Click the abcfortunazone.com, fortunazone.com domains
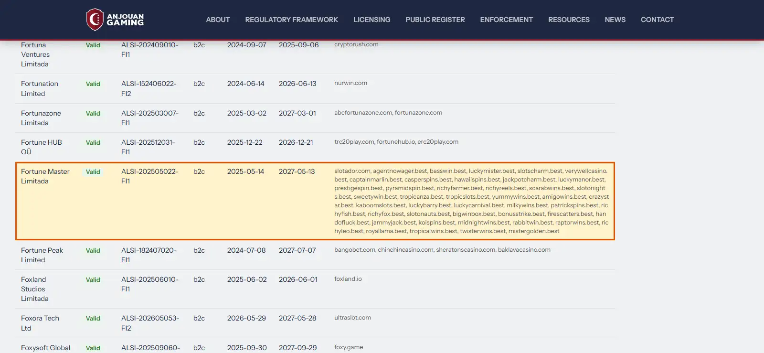 click(x=388, y=113)
